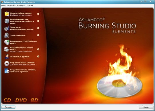Image resolution: width=155 pixels, height=111 pixels.
Task: Select 'Запись или конвертирование музыки' text
Action: click(x=22, y=28)
